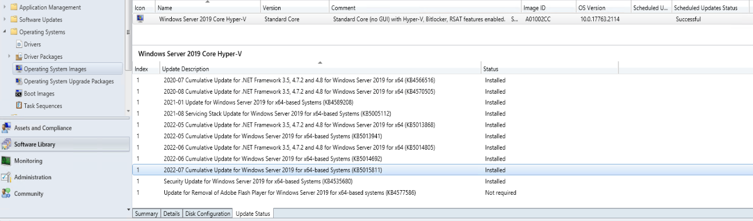Switch to the Summary tab
The width and height of the screenshot is (753, 221).
[147, 214]
